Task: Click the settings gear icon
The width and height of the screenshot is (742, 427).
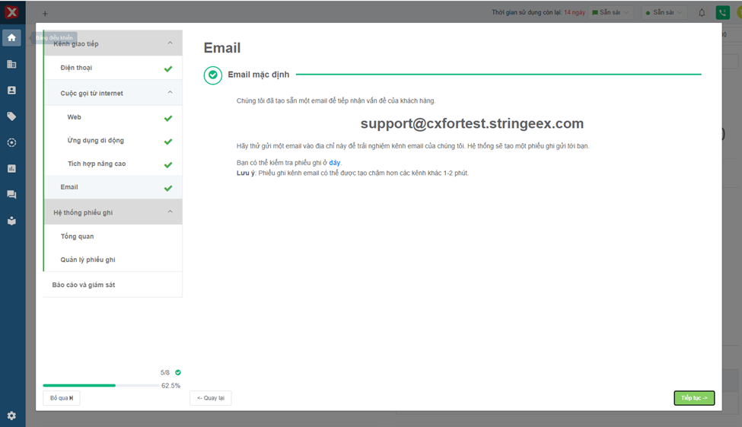Action: [11, 416]
